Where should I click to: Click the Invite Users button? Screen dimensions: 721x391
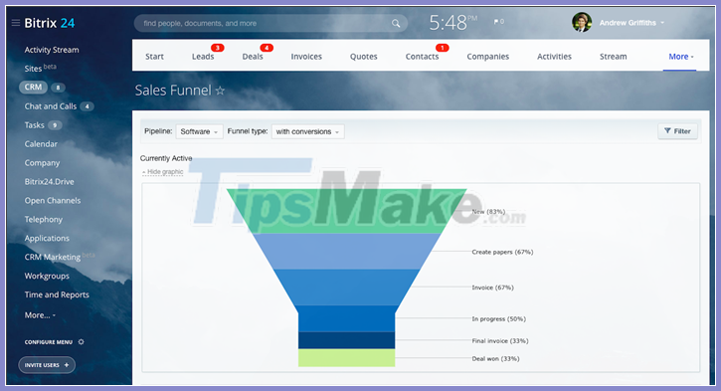(47, 365)
